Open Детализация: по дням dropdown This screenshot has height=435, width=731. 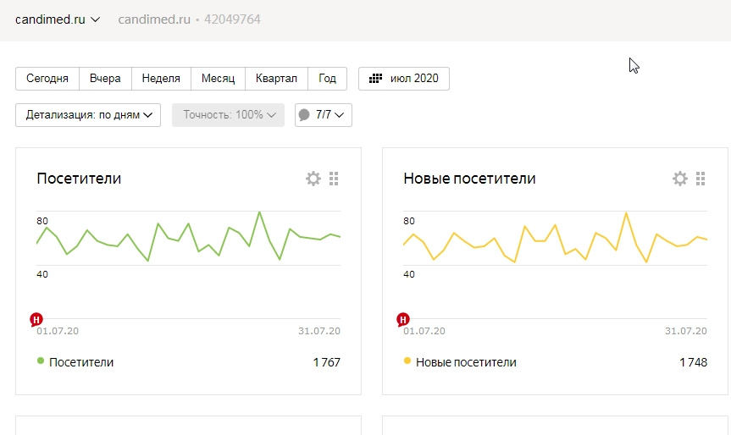click(88, 115)
